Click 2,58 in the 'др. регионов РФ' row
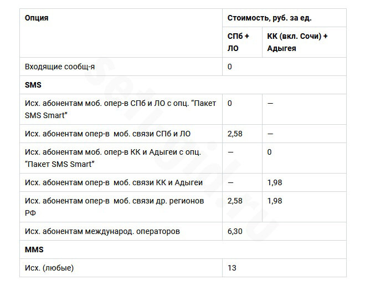The image size is (365, 285). 235,201
